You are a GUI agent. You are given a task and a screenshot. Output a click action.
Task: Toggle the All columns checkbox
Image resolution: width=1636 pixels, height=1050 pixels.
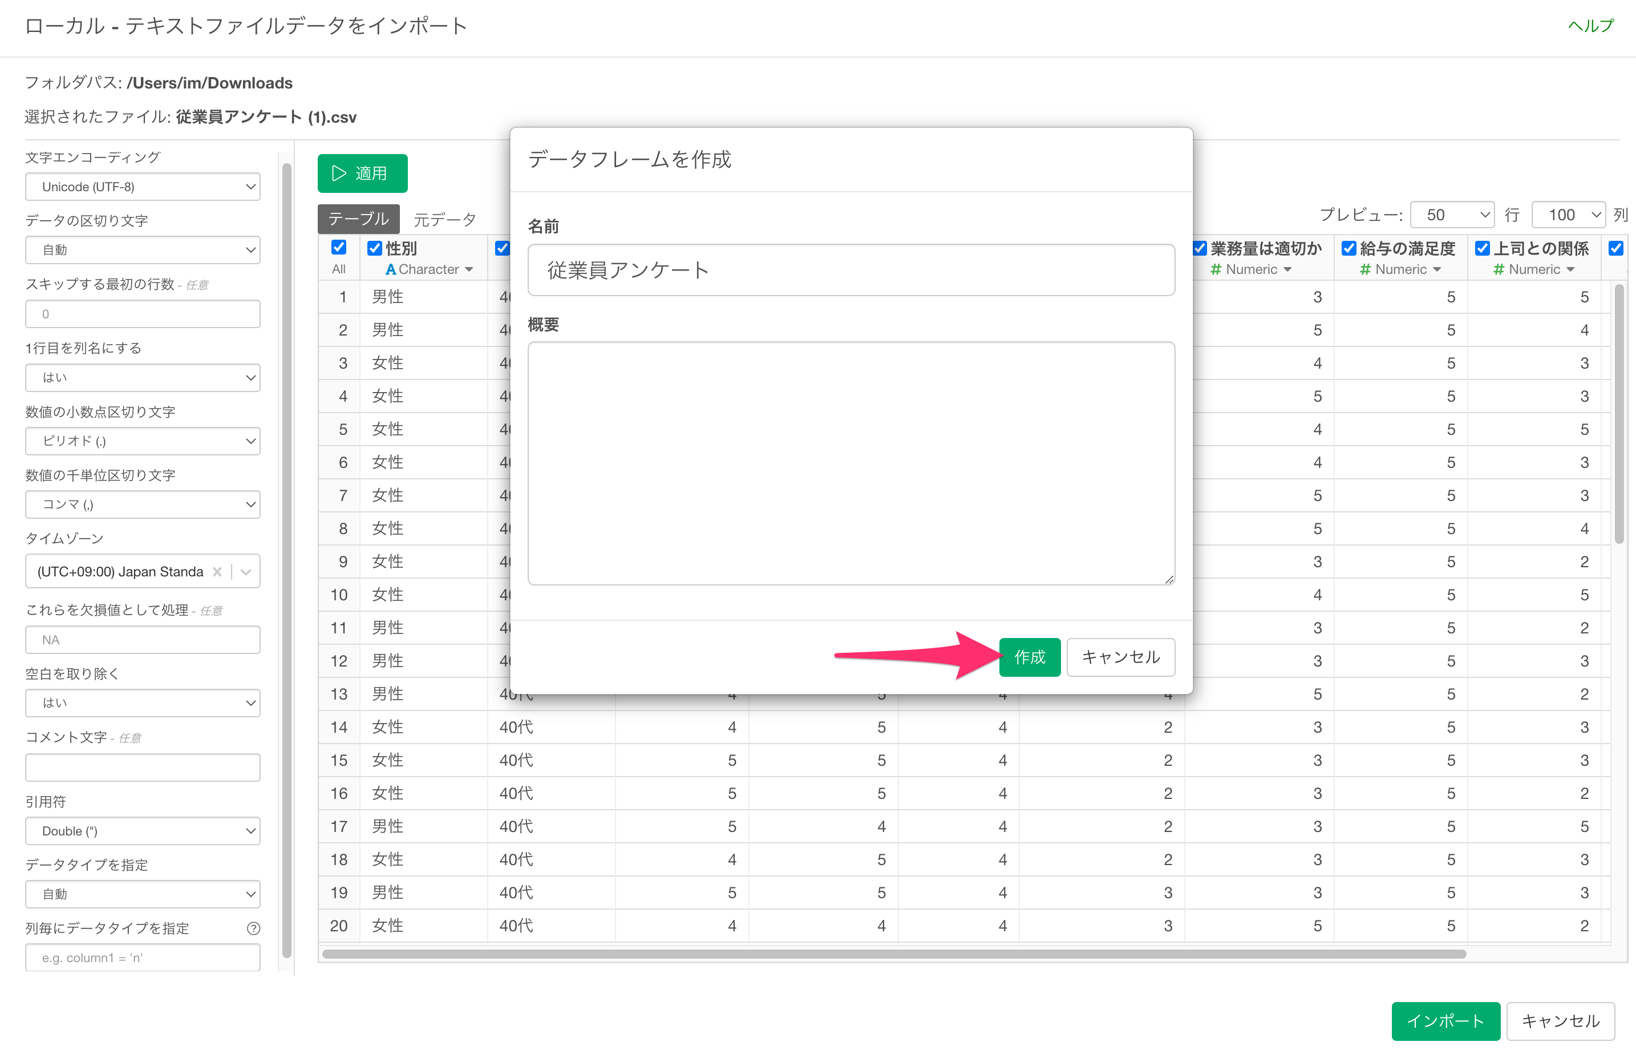tap(339, 247)
